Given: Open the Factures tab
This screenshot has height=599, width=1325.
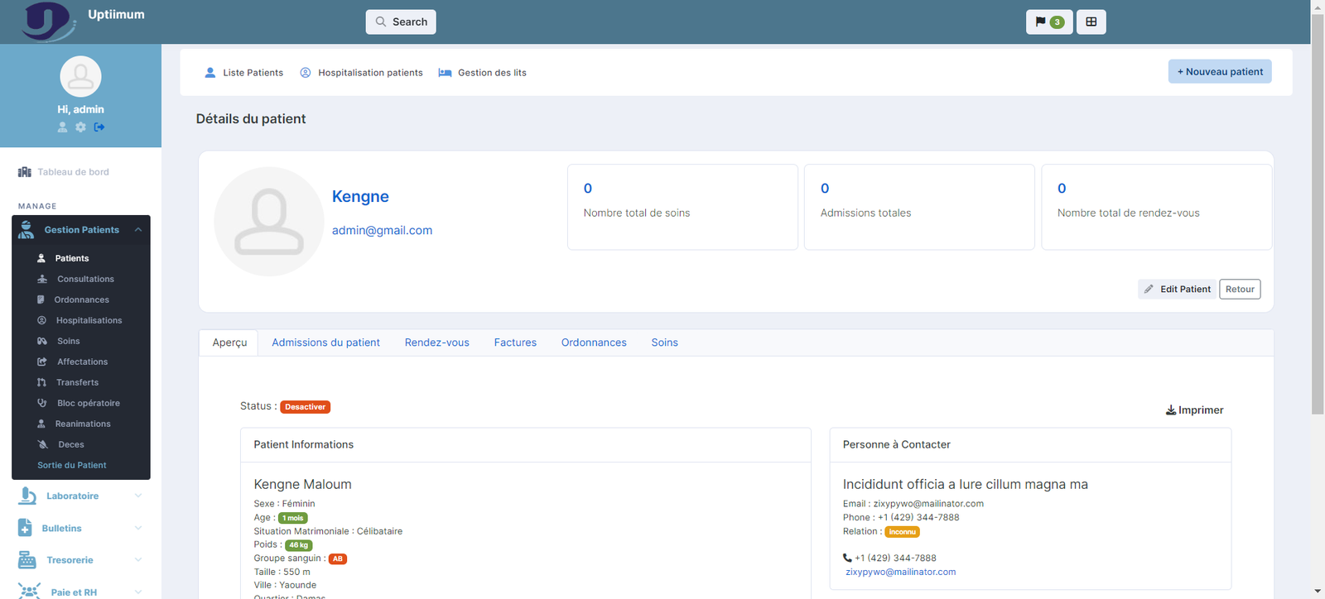Looking at the screenshot, I should pyautogui.click(x=515, y=343).
